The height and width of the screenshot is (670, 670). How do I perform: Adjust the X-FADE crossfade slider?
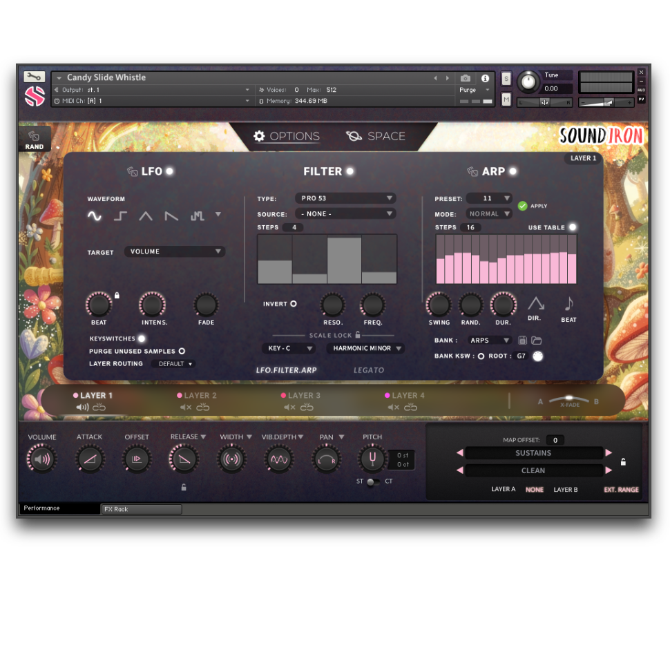pyautogui.click(x=570, y=399)
